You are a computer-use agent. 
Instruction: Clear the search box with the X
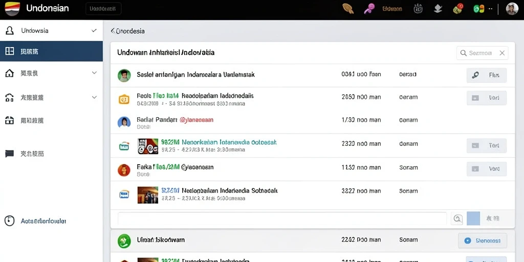(x=502, y=53)
